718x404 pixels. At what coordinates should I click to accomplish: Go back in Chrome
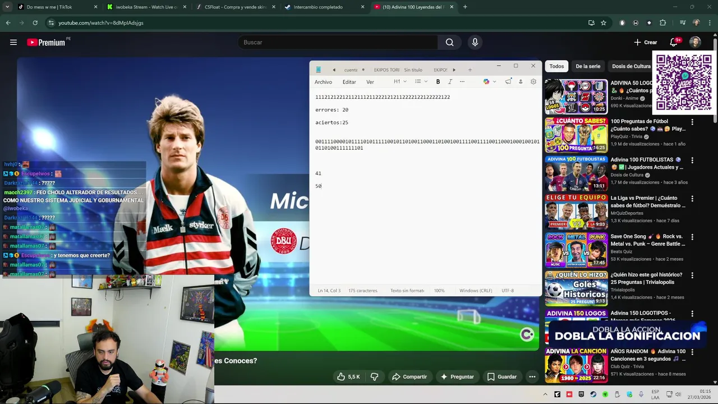click(8, 22)
